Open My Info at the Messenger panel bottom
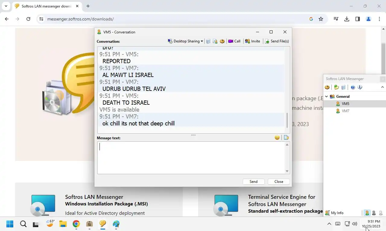This screenshot has width=386, height=231. 334,213
